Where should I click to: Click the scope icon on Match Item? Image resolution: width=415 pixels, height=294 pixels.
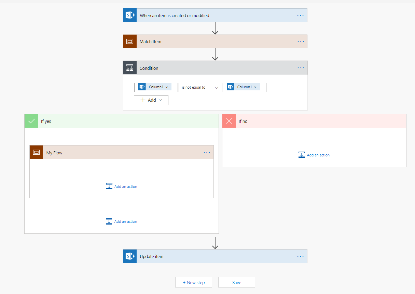tap(130, 41)
